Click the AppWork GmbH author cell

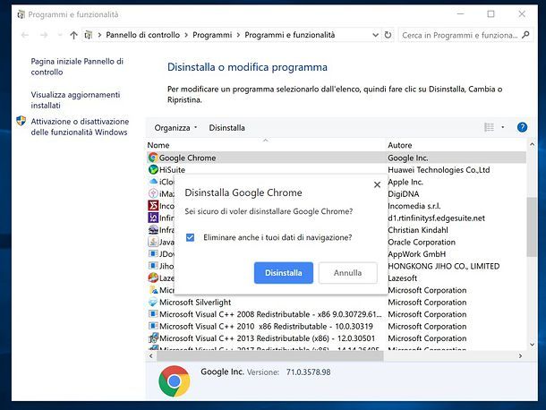click(x=417, y=254)
